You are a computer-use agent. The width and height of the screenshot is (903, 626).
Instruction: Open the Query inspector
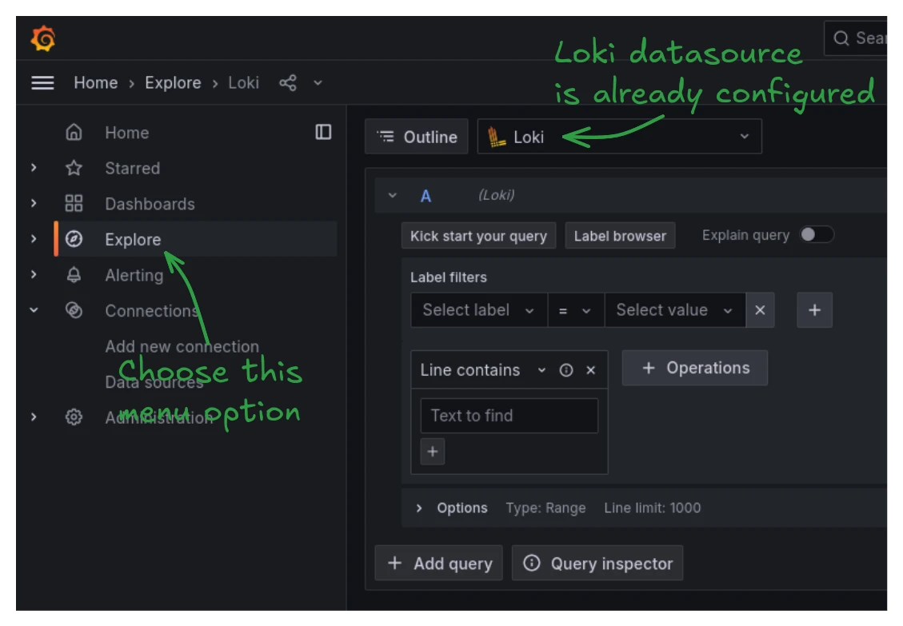[x=597, y=564]
